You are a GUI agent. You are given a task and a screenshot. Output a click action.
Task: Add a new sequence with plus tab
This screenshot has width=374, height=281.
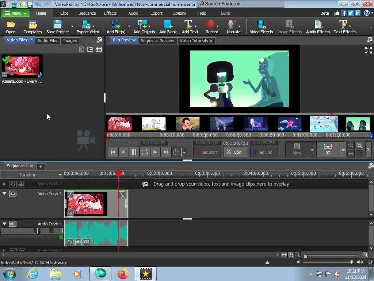point(41,166)
